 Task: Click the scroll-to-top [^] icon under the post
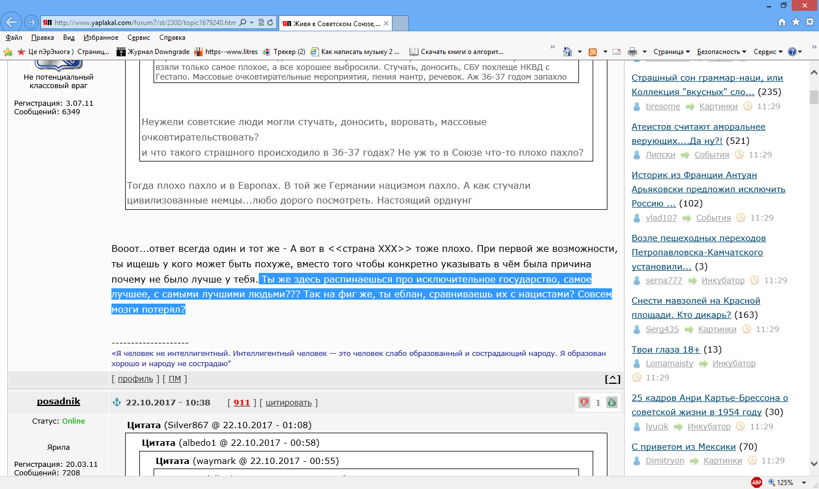point(613,379)
